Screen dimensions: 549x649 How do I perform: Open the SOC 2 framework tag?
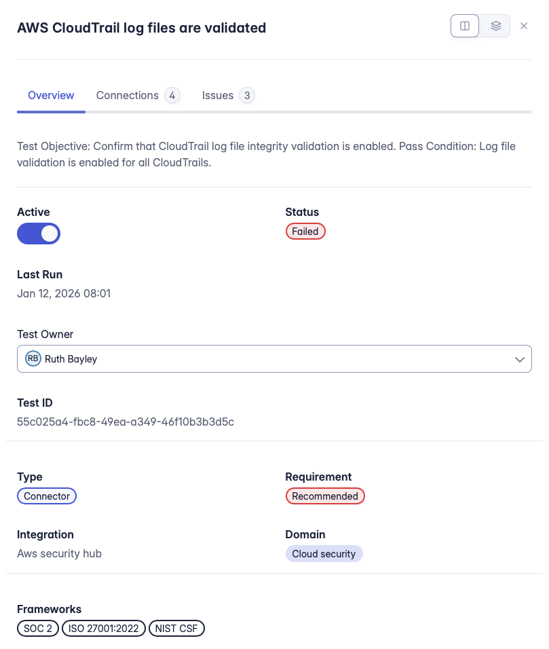(x=38, y=629)
